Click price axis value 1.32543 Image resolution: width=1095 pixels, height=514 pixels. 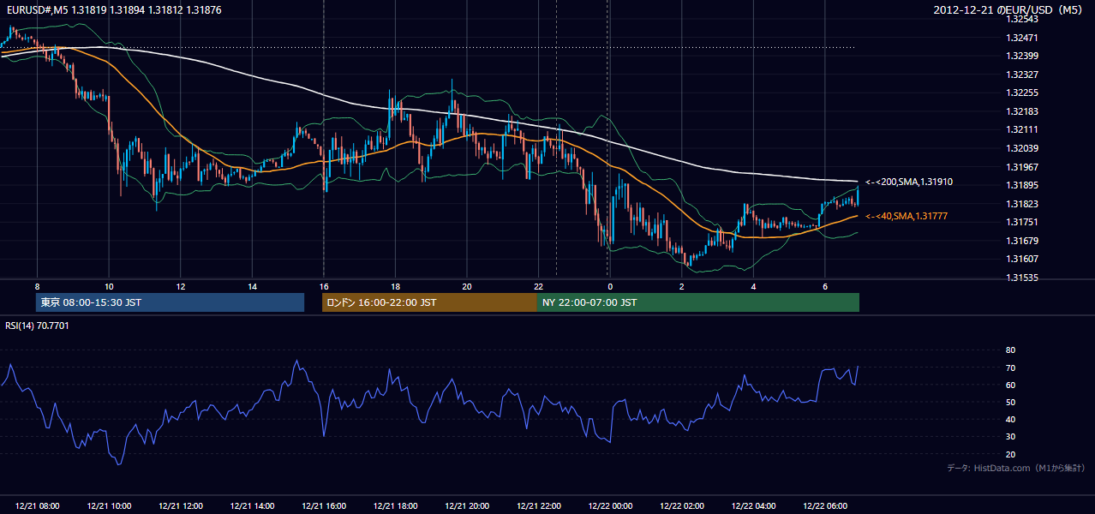click(x=1022, y=19)
